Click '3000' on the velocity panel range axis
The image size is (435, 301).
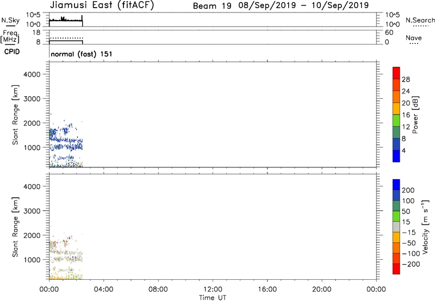pyautogui.click(x=32, y=211)
